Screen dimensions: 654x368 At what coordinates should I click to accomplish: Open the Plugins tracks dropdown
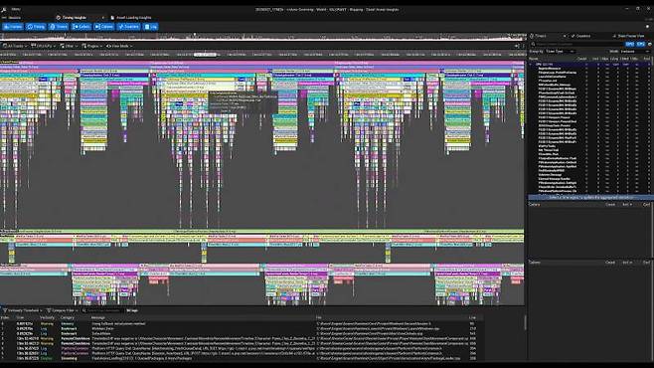tap(92, 46)
